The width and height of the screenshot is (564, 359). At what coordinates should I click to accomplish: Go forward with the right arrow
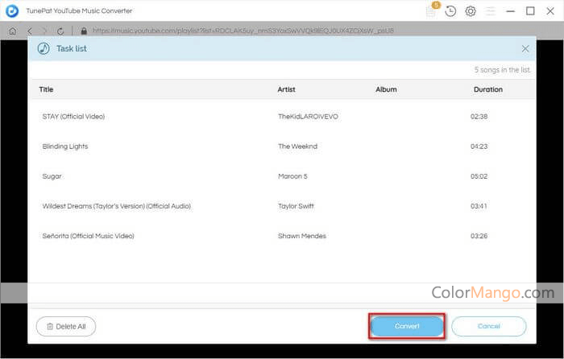click(44, 31)
